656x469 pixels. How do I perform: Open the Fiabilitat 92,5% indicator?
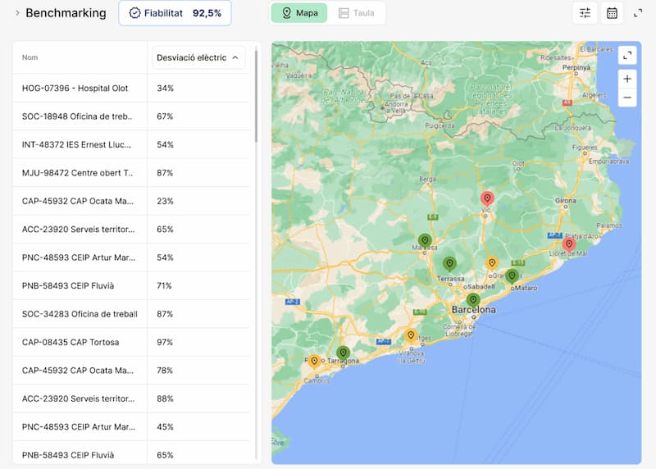[175, 13]
